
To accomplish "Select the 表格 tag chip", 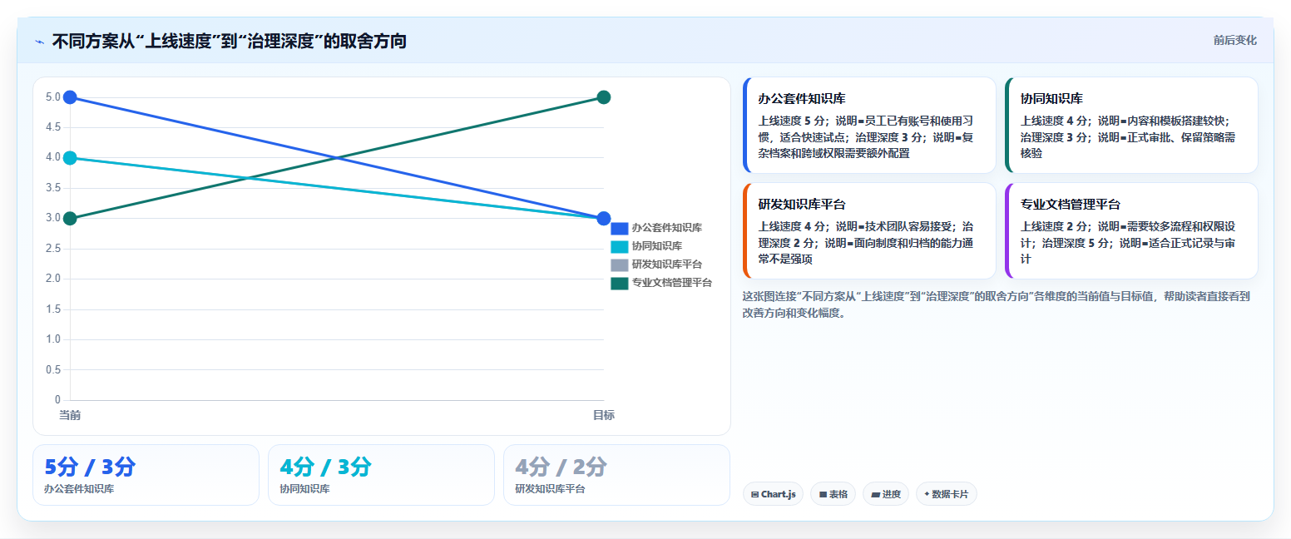I will 833,494.
